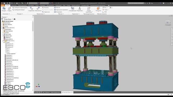Select Pattern (Массив) tool
The width and height of the screenshot is (173, 97).
click(57, 8)
